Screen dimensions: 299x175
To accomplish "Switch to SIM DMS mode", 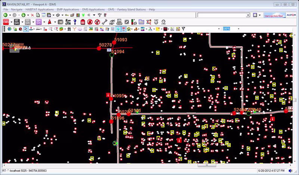I will pos(38,22).
